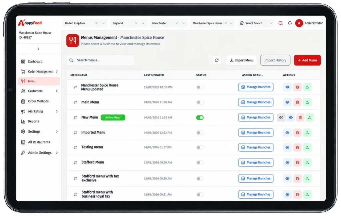Clear the England region filter
Image resolution: width=341 pixels, height=216 pixels.
(136, 23)
